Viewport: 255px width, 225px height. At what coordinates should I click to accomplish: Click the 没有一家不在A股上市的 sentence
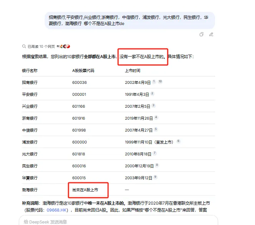coord(142,57)
